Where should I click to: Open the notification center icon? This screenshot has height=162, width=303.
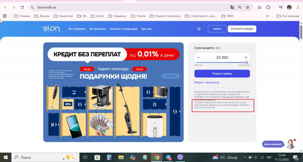pos(296,157)
